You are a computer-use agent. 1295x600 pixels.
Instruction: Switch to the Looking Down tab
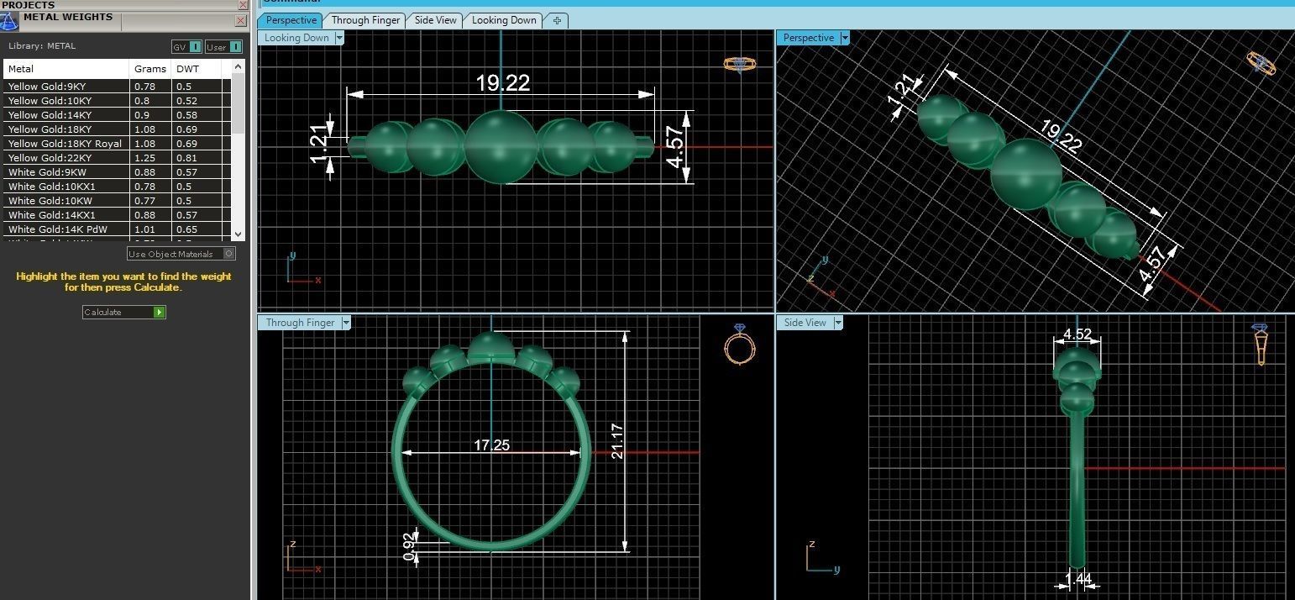(504, 20)
